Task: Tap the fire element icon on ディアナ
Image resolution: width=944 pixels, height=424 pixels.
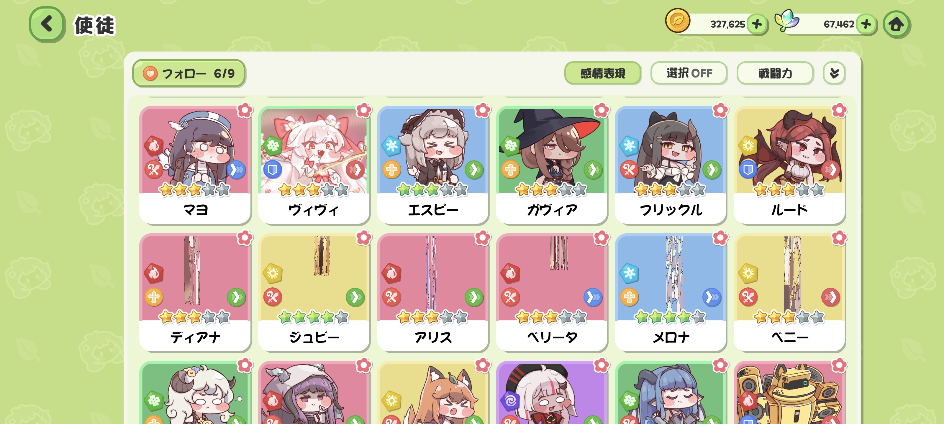Action: coord(153,274)
